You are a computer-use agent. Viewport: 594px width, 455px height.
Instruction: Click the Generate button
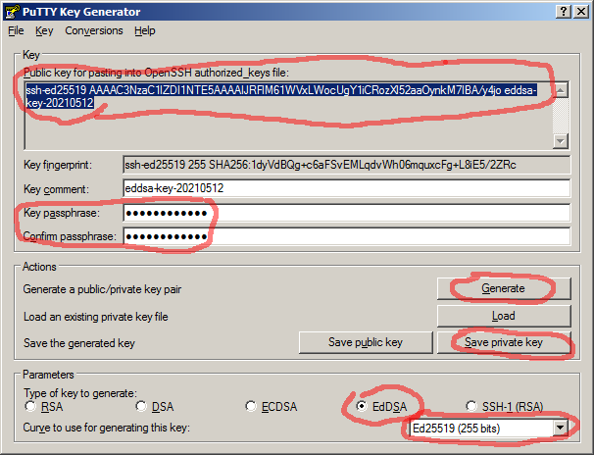[504, 288]
